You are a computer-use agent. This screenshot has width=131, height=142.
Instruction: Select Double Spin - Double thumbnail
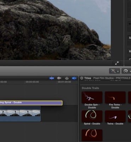click(92, 97)
